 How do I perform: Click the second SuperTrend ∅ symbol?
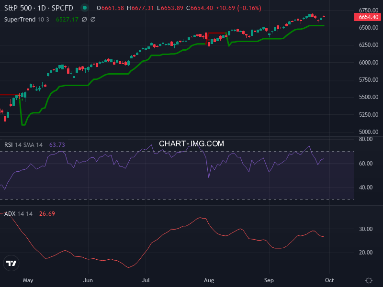click(x=93, y=20)
